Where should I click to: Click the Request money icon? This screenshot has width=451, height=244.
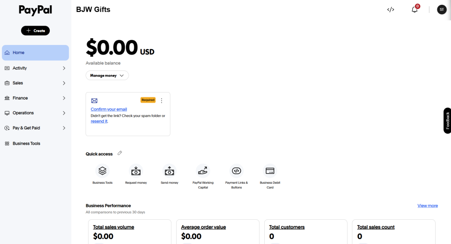(136, 170)
